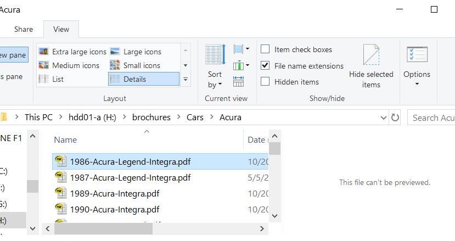This screenshot has width=455, height=241.
Task: Click Size all columns to fit icon
Action: pos(239,82)
